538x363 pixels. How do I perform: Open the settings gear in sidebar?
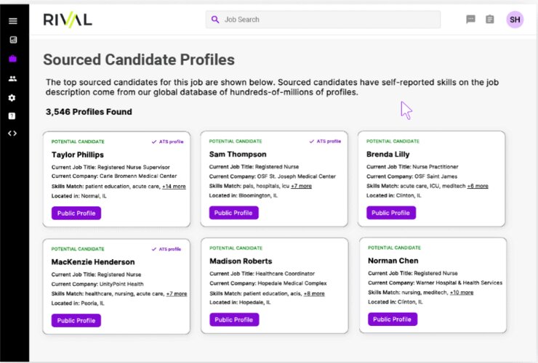pyautogui.click(x=12, y=97)
